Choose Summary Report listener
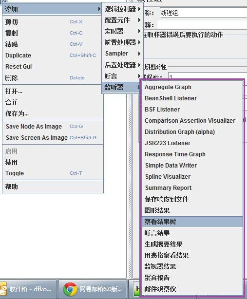This screenshot has height=299, width=247. point(192,188)
